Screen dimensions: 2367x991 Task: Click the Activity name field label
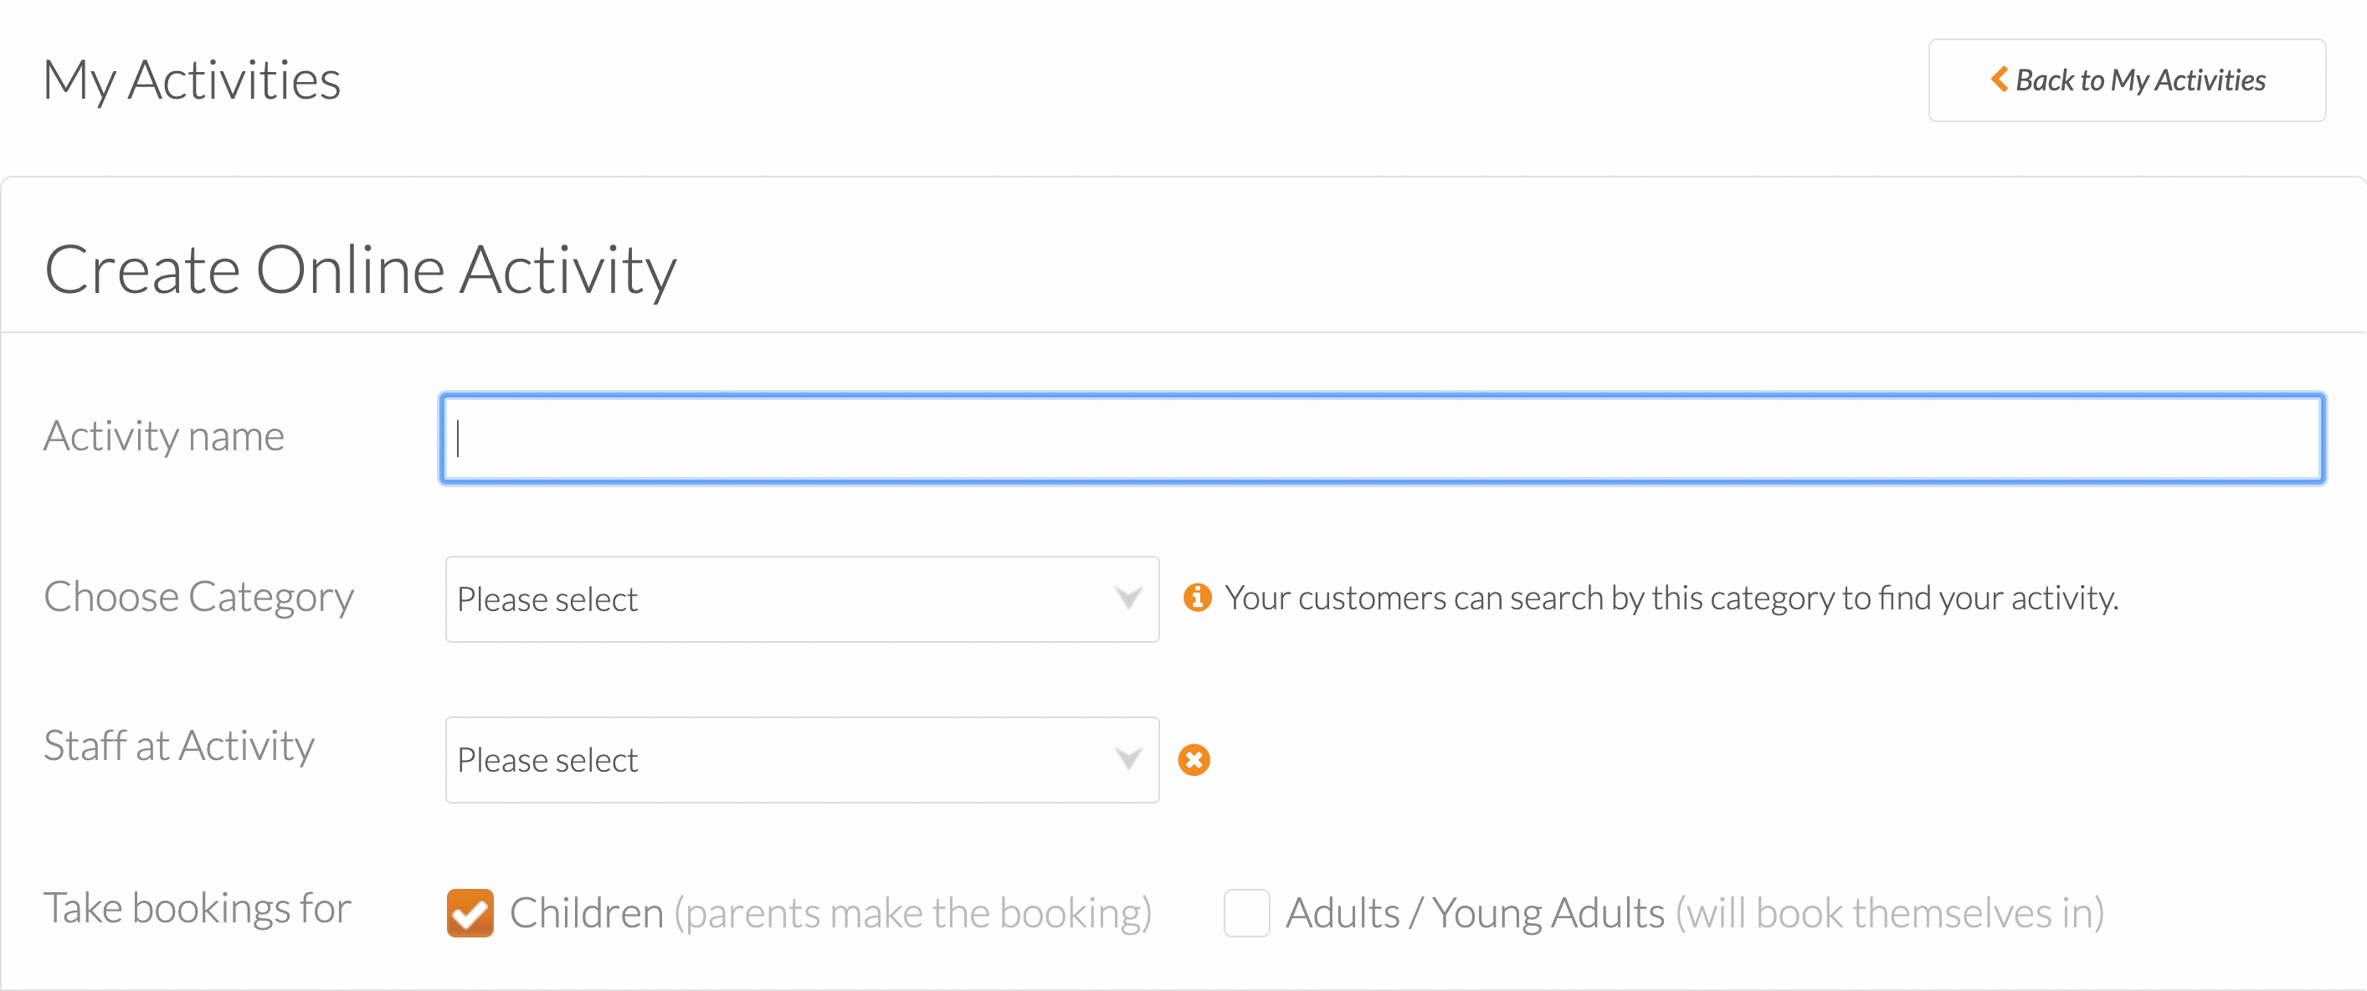click(165, 437)
